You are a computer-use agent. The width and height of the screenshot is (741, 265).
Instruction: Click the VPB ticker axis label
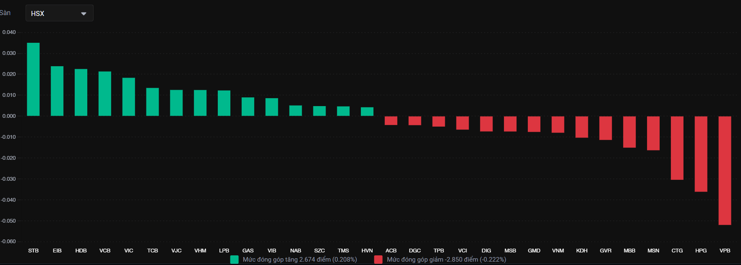pyautogui.click(x=725, y=251)
